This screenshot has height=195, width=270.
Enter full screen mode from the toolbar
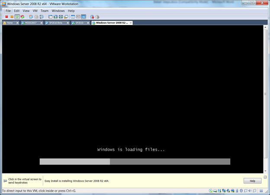(x=55, y=17)
